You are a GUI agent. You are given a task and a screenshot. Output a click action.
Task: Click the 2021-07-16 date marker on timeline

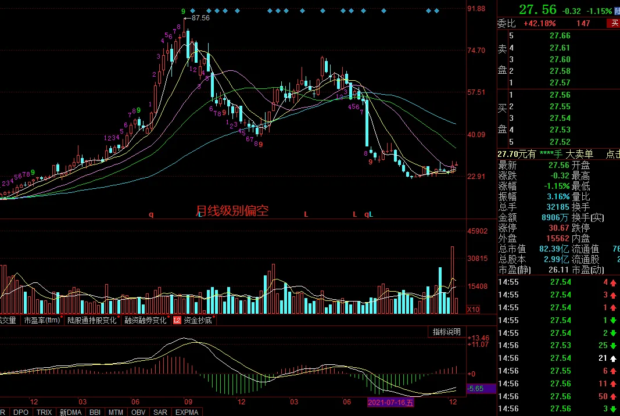[x=390, y=403]
